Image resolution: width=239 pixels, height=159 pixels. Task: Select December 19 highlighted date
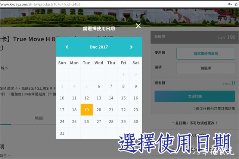(87, 110)
